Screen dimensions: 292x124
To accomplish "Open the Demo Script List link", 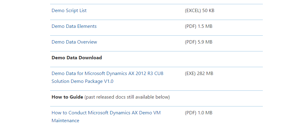I will click(x=69, y=11).
